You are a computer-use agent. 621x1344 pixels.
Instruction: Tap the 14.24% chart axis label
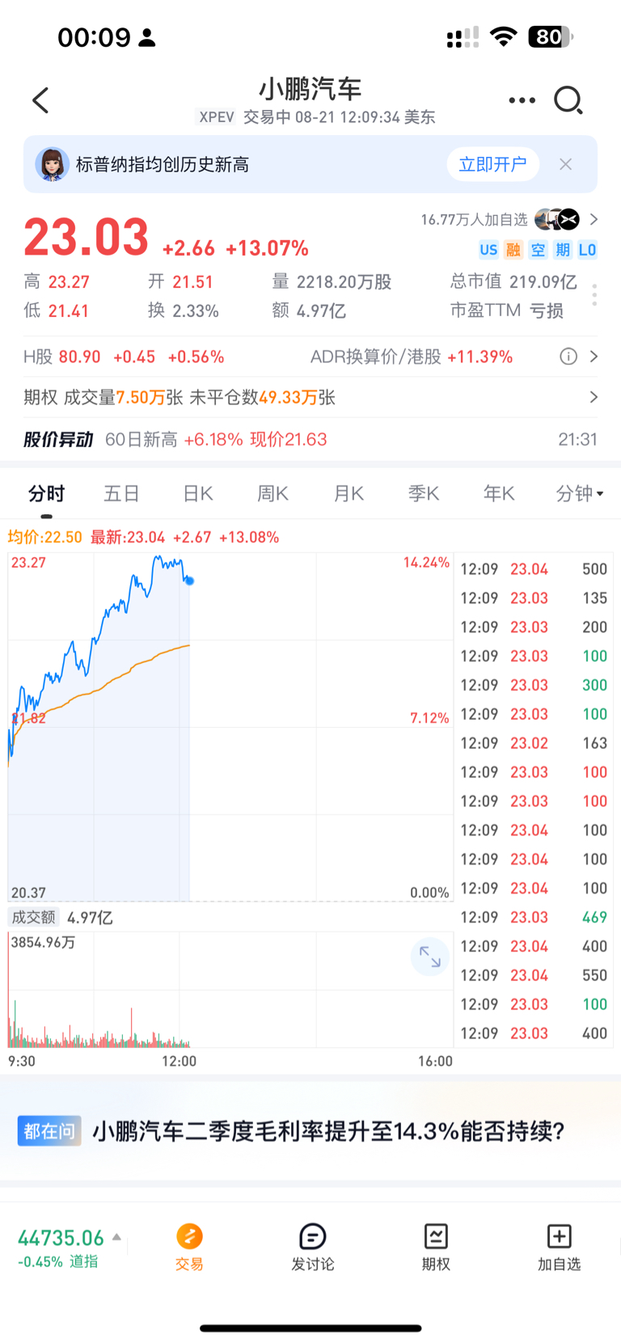coord(426,563)
